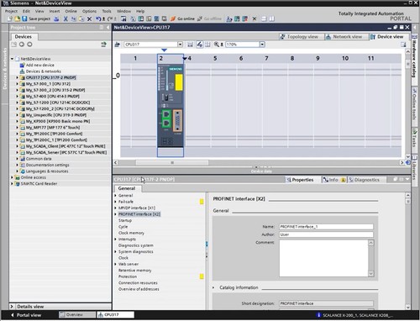Image resolution: width=420 pixels, height=321 pixels.
Task: Expand the Online access node
Action: (x=12, y=177)
